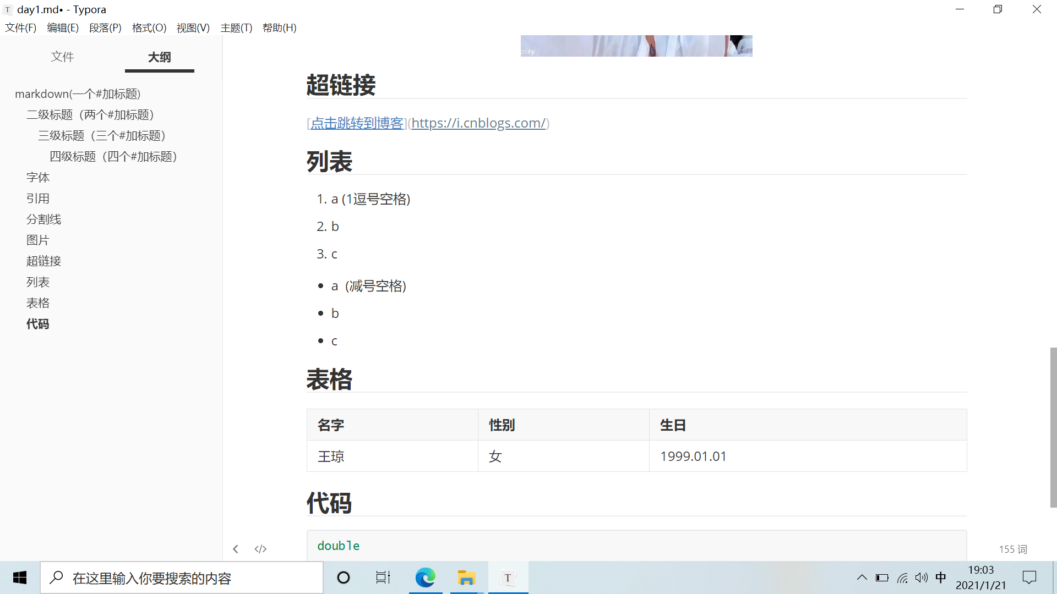This screenshot has width=1057, height=594.
Task: Jump to 分割线 in the outline
Action: [44, 219]
